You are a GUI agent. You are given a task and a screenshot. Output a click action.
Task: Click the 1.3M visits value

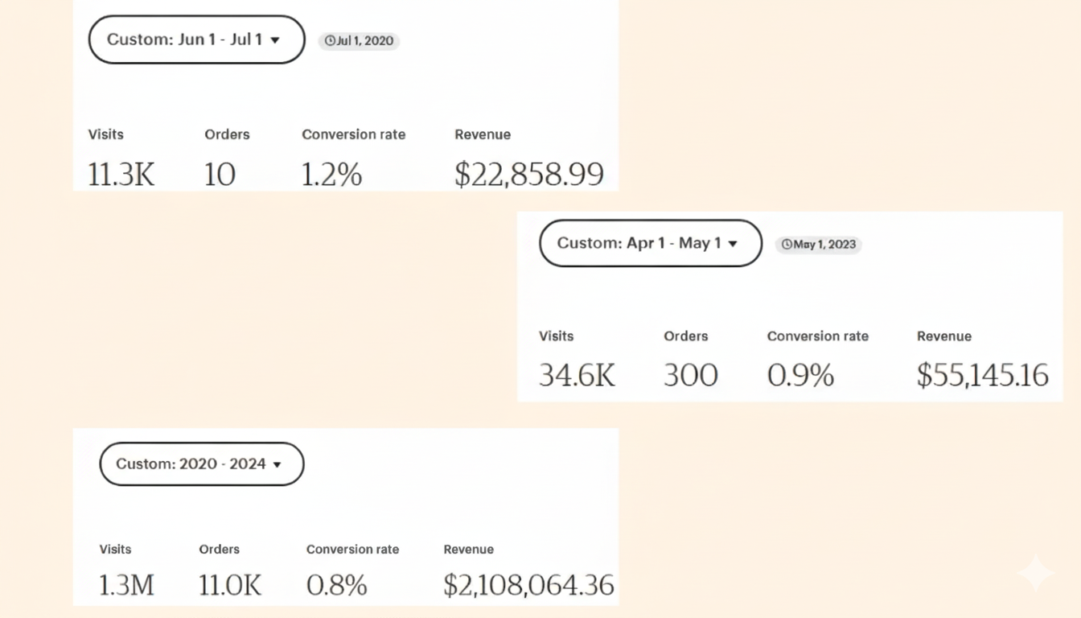tap(126, 585)
